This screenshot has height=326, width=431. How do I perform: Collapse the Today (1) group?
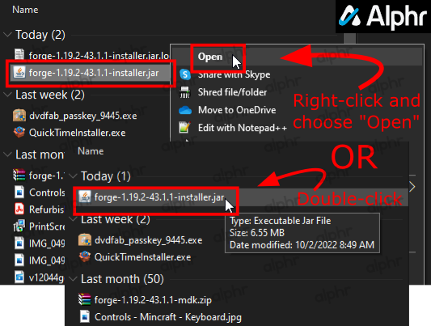coord(73,176)
